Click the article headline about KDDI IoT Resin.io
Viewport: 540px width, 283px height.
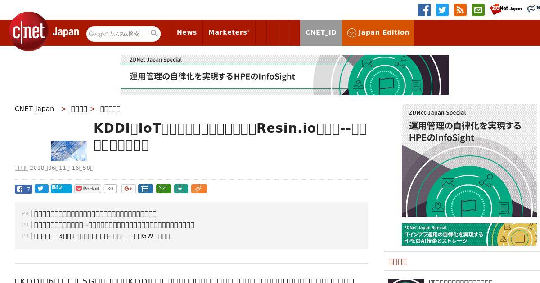pos(230,137)
